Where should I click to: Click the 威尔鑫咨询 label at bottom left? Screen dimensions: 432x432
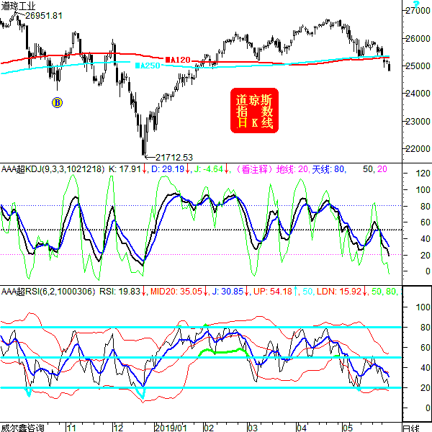coord(22,428)
